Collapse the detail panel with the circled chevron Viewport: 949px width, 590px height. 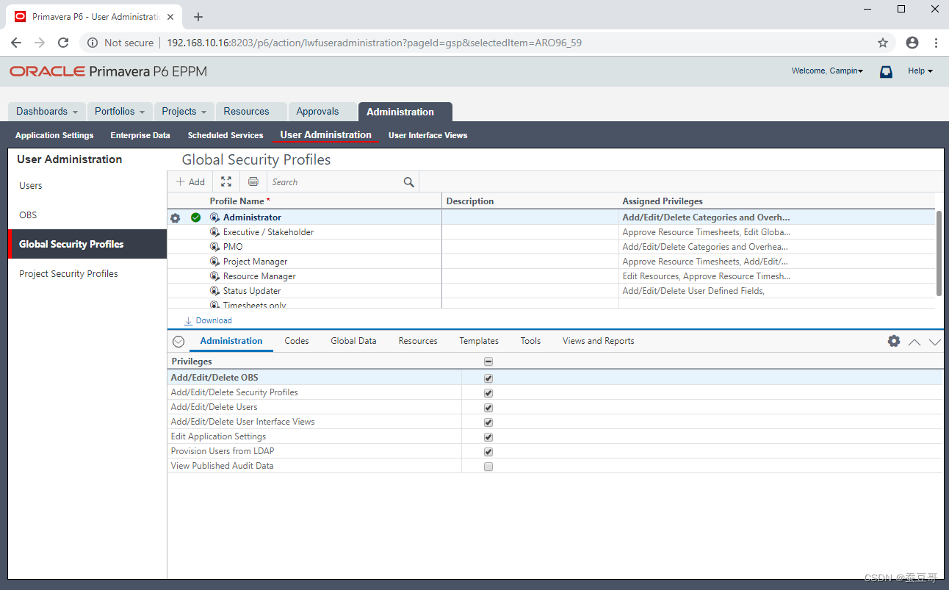[x=178, y=342]
